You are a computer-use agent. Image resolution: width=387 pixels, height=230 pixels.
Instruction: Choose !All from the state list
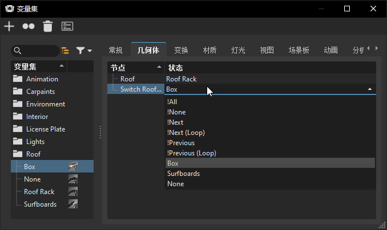click(x=270, y=102)
